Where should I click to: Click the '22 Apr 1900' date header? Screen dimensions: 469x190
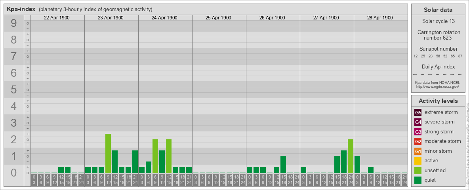57,18
